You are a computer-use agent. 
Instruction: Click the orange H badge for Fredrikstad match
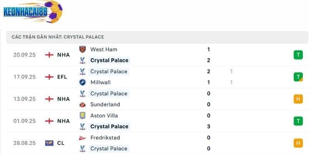[298, 143]
